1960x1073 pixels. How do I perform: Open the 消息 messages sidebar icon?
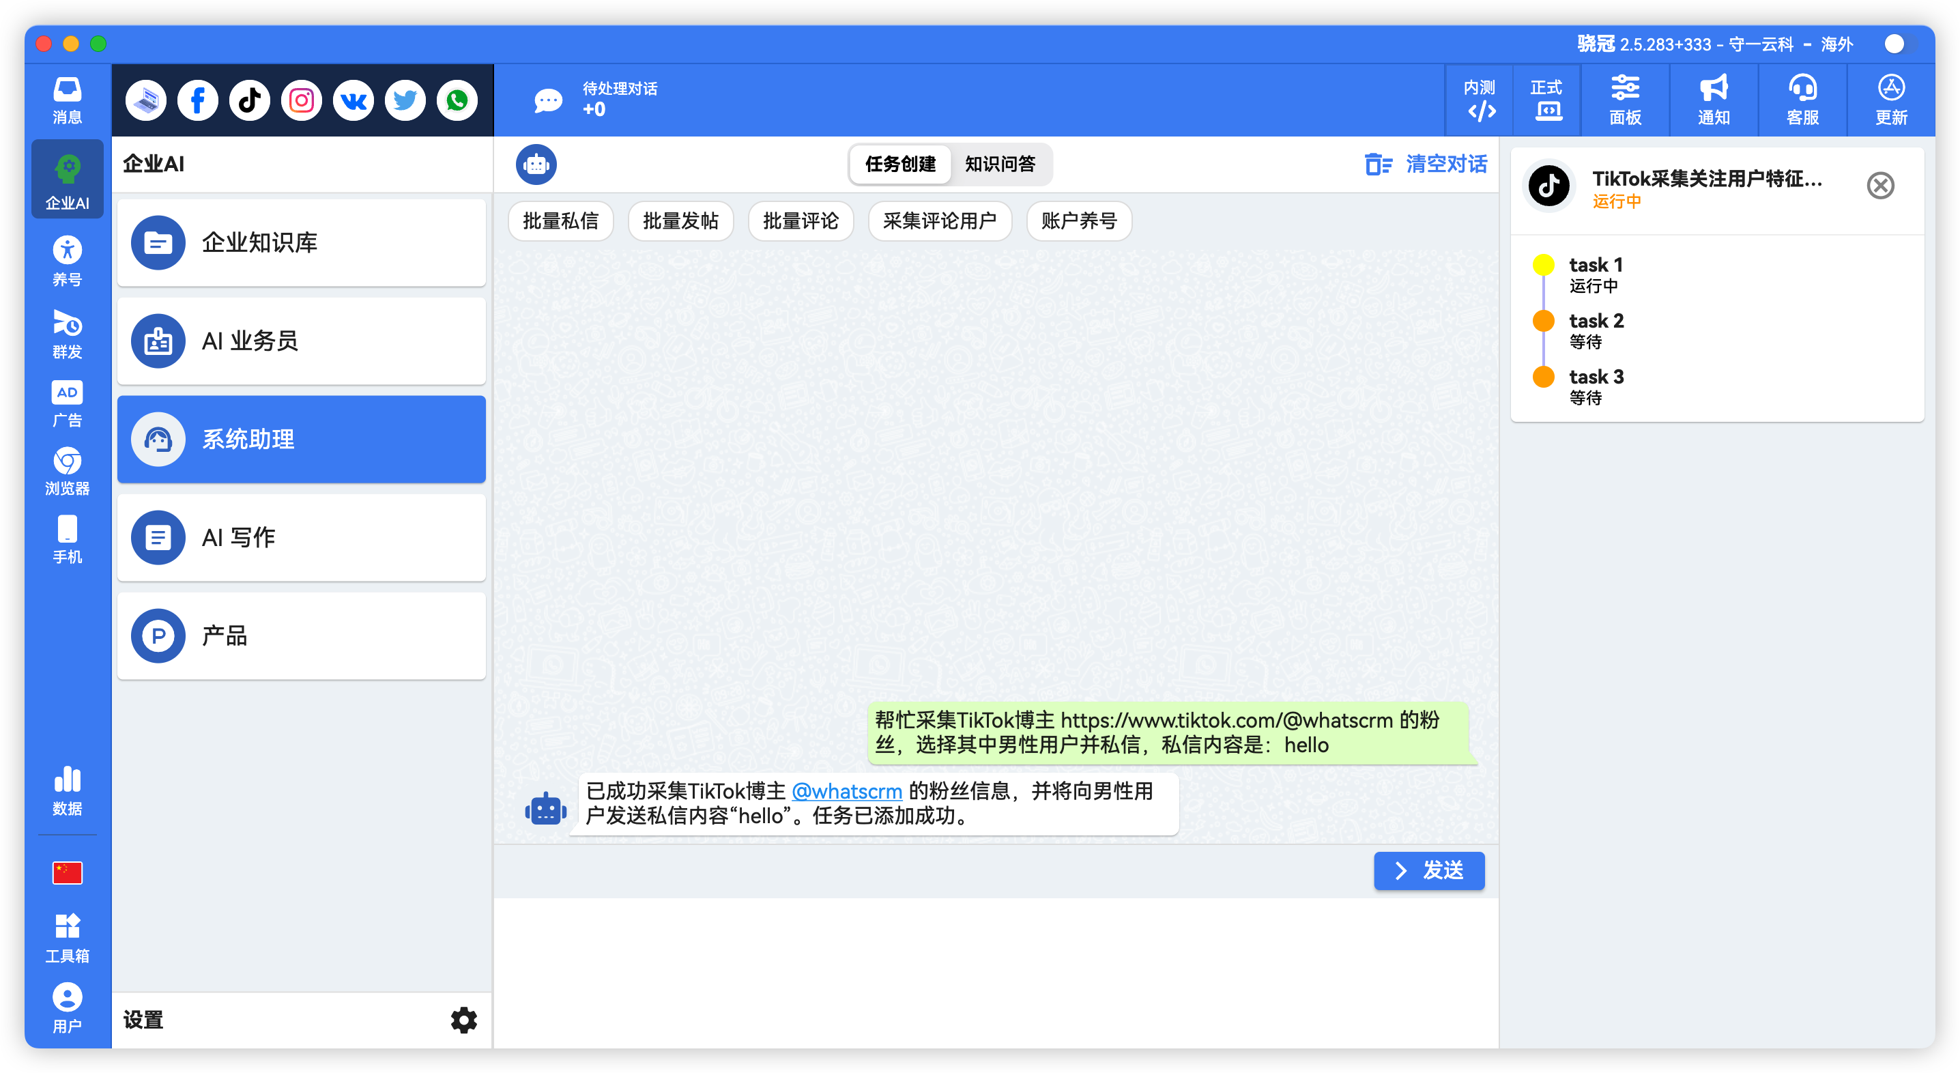67,100
